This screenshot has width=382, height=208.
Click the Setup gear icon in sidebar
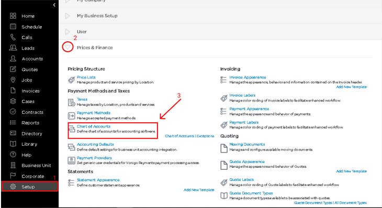pos(13,187)
